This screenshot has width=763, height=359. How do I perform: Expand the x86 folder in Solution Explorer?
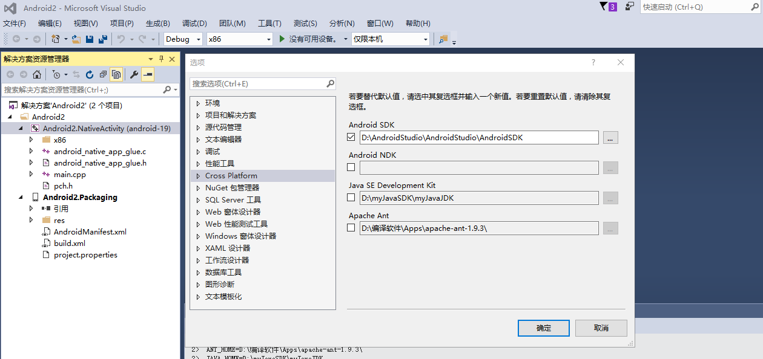point(31,140)
